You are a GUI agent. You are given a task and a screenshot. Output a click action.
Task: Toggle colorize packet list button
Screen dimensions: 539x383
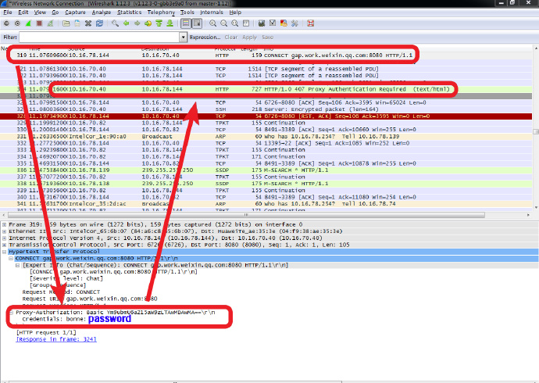186,23
